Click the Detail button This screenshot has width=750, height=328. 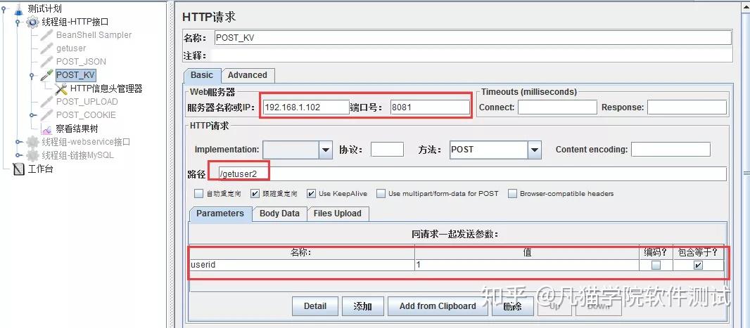pyautogui.click(x=315, y=306)
